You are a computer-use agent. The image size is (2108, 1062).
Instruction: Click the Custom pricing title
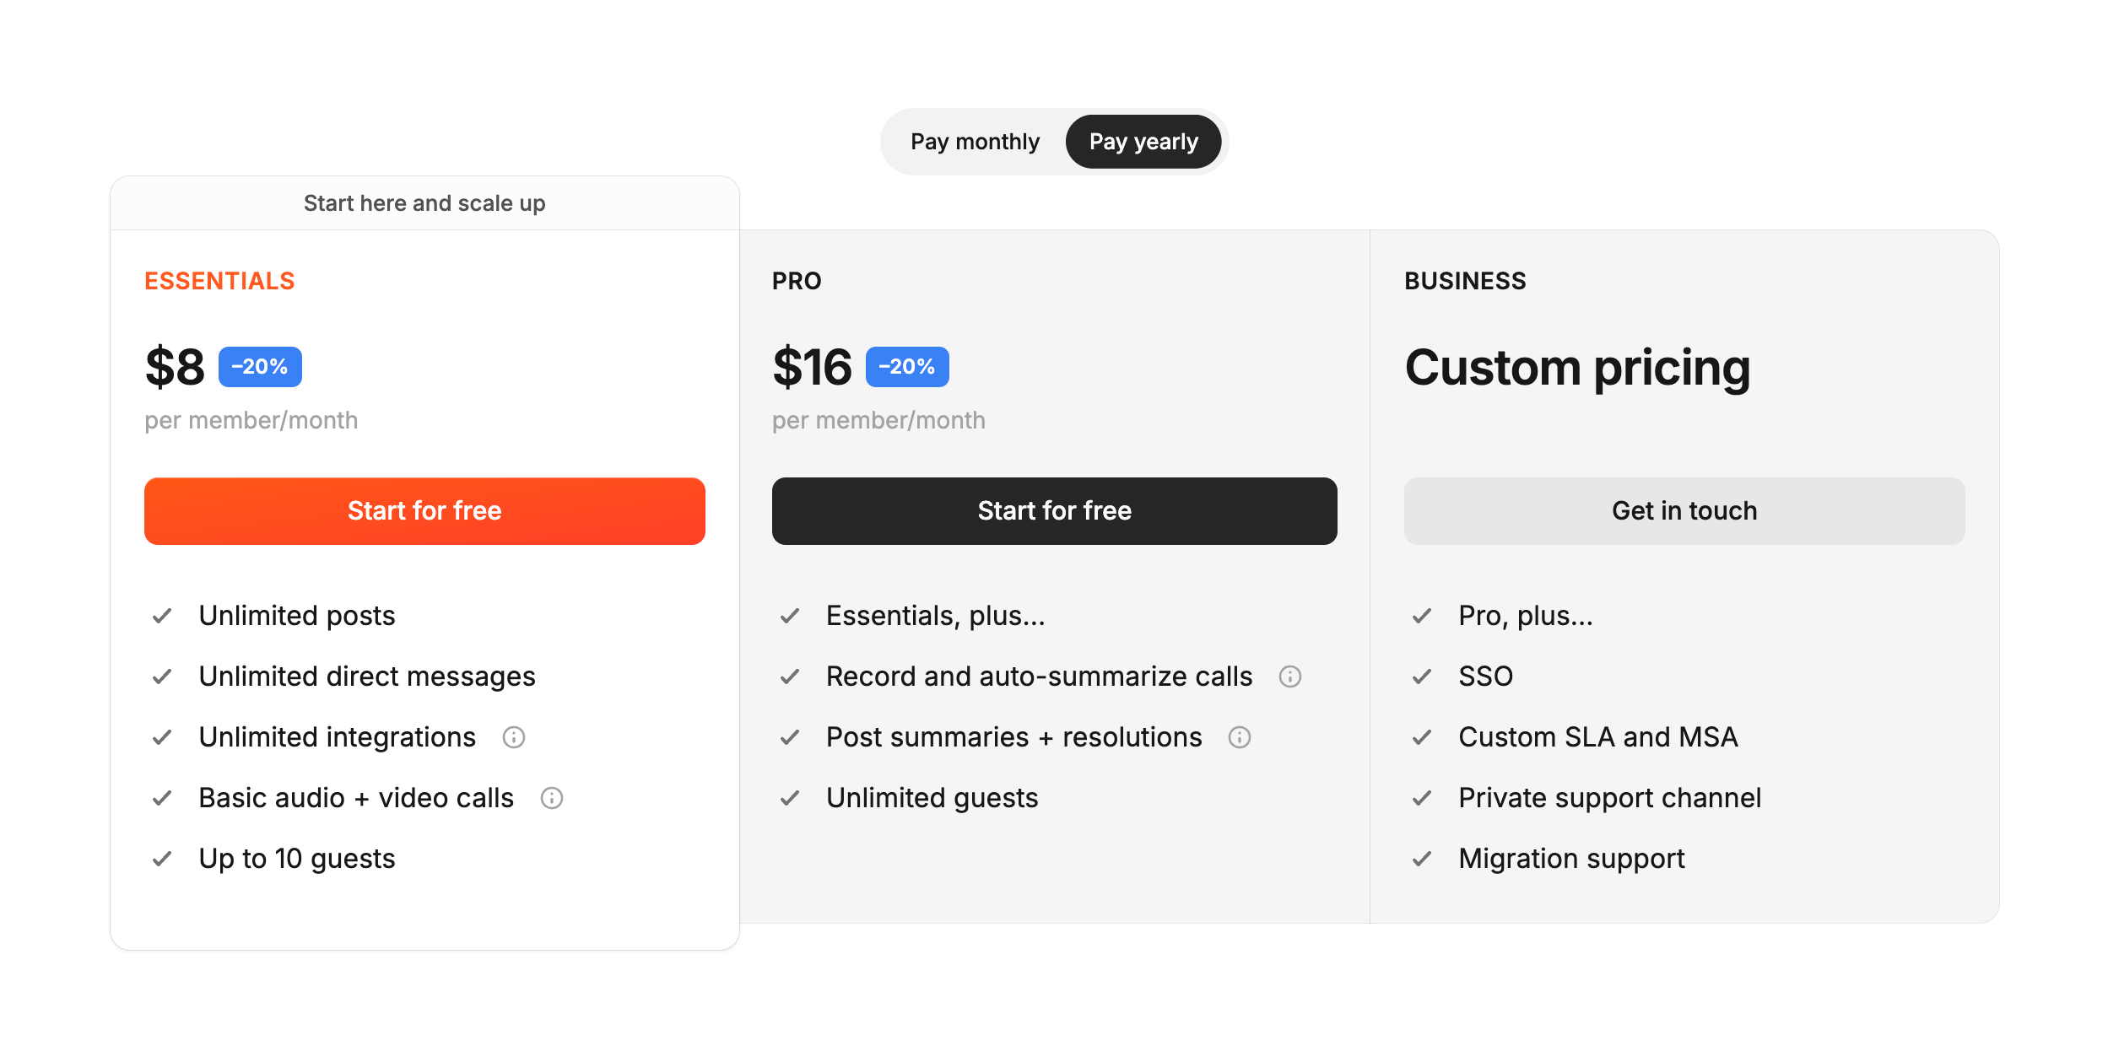pos(1577,368)
